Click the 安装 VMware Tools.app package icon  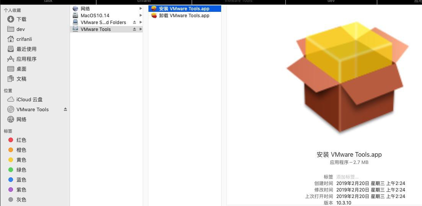[154, 9]
